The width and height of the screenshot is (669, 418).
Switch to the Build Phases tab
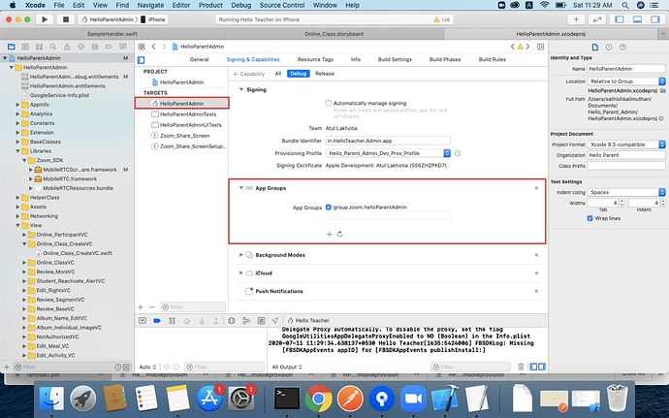445,59
